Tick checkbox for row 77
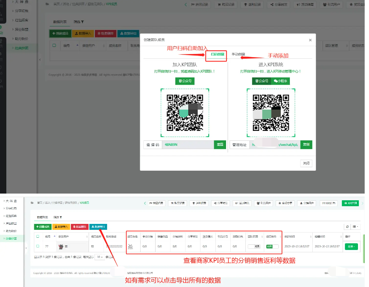 (38, 246)
